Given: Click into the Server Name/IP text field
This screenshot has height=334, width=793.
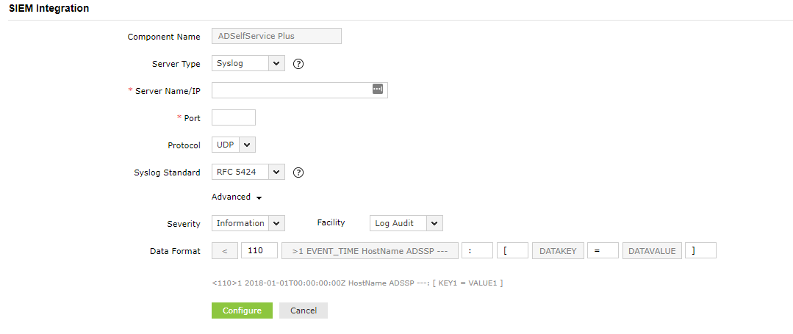Looking at the screenshot, I should [x=290, y=90].
